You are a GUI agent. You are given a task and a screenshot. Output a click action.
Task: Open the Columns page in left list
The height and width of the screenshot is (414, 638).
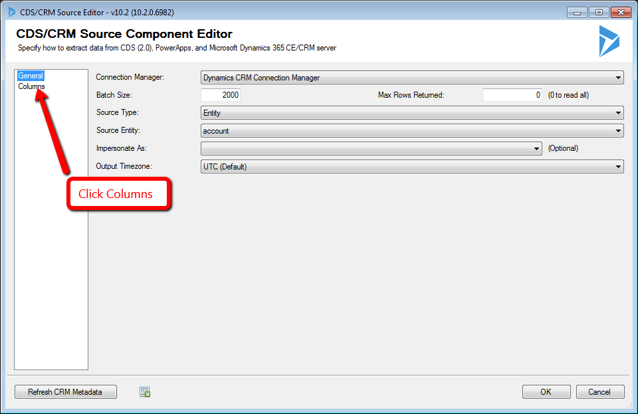31,86
